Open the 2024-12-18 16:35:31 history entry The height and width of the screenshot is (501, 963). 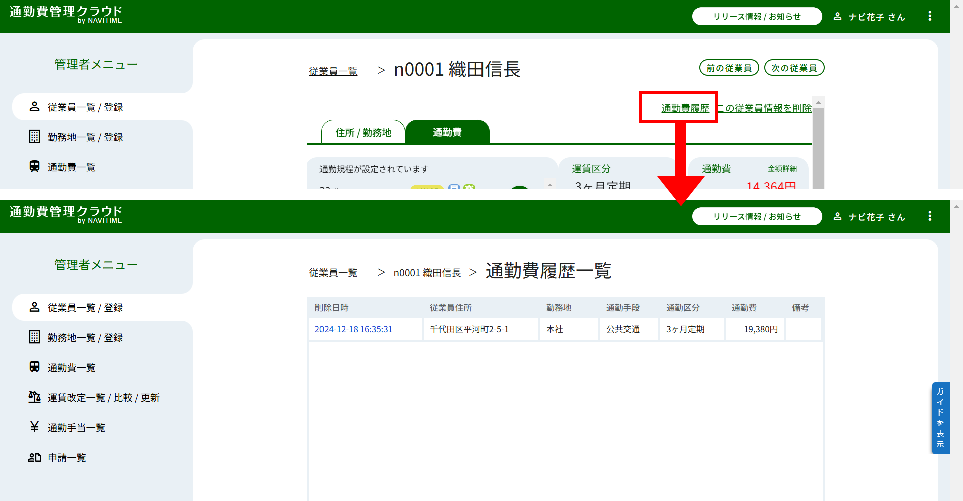pos(354,329)
